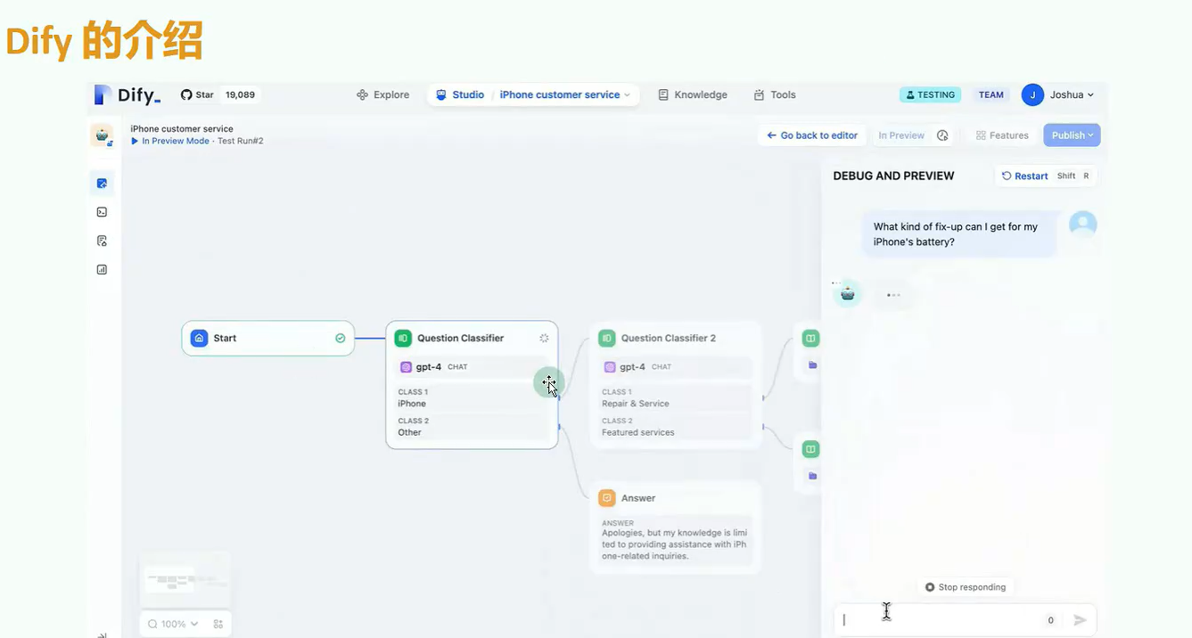Select Repair & Service class
Image resolution: width=1192 pixels, height=638 pixels.
point(676,397)
